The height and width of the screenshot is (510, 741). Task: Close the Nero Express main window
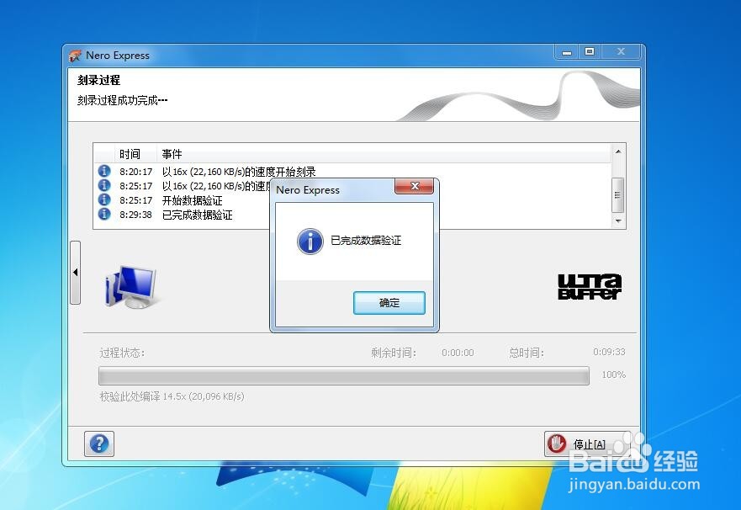621,52
